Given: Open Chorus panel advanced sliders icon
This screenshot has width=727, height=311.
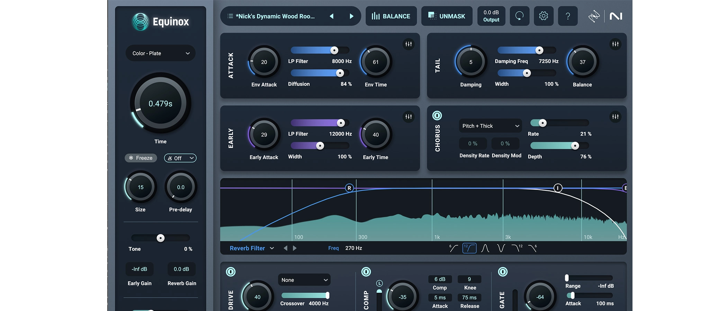Looking at the screenshot, I should click(615, 117).
